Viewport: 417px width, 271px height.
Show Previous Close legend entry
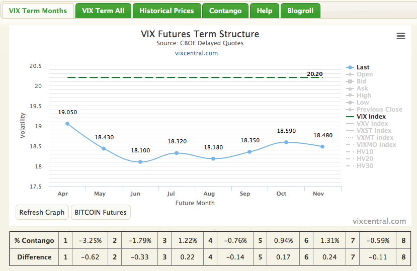click(379, 110)
